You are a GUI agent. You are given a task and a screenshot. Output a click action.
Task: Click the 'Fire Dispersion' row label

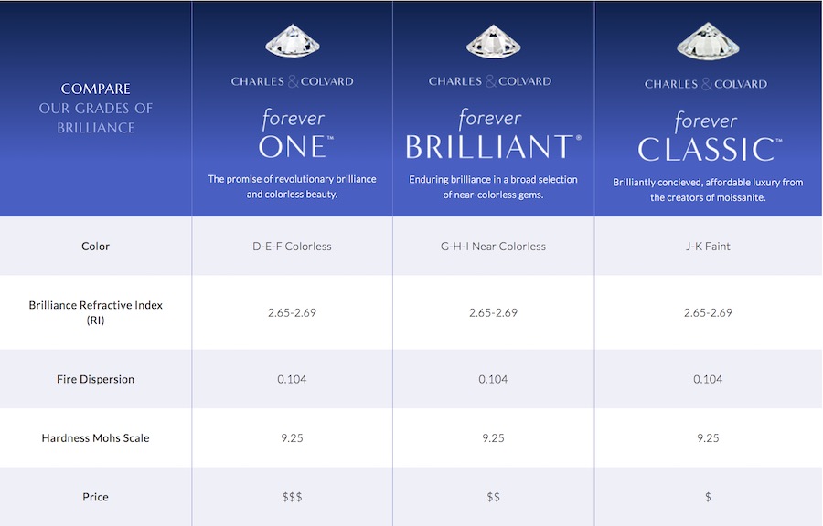coord(96,379)
